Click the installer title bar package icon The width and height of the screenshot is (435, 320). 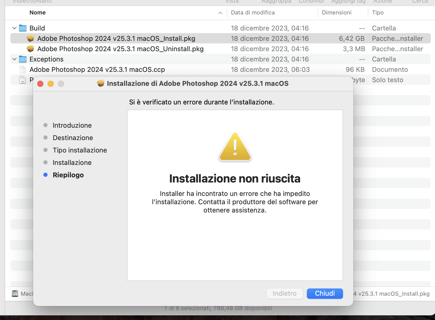[x=101, y=83]
